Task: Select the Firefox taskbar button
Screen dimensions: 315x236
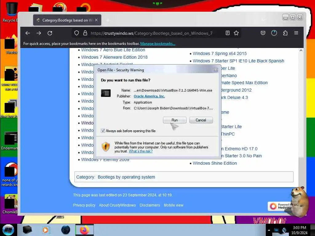Action: [85, 230]
